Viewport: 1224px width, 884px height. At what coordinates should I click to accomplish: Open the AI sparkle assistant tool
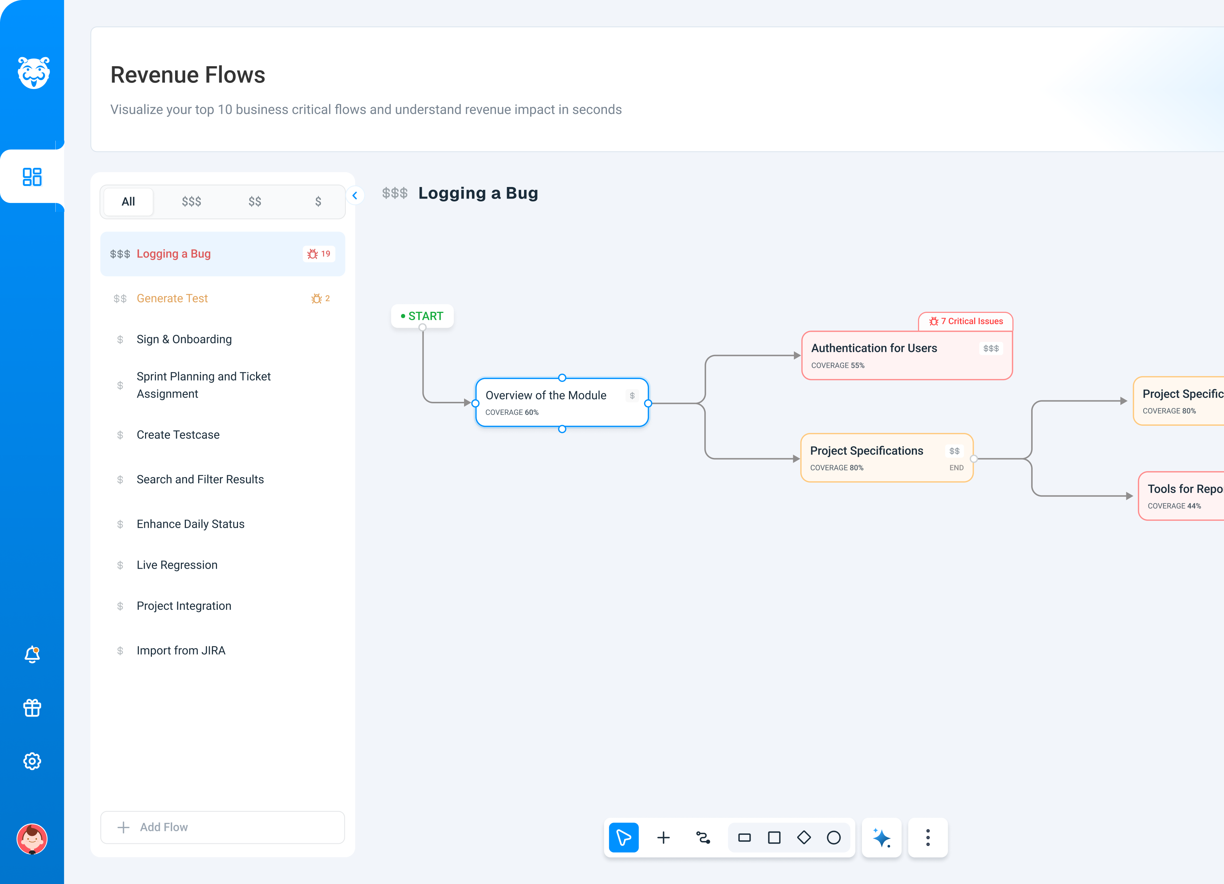[881, 838]
